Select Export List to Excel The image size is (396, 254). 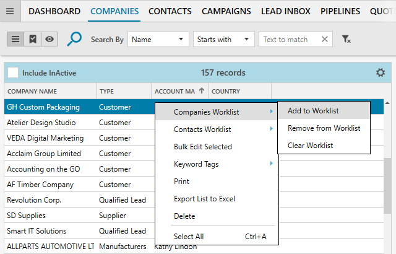(x=204, y=199)
